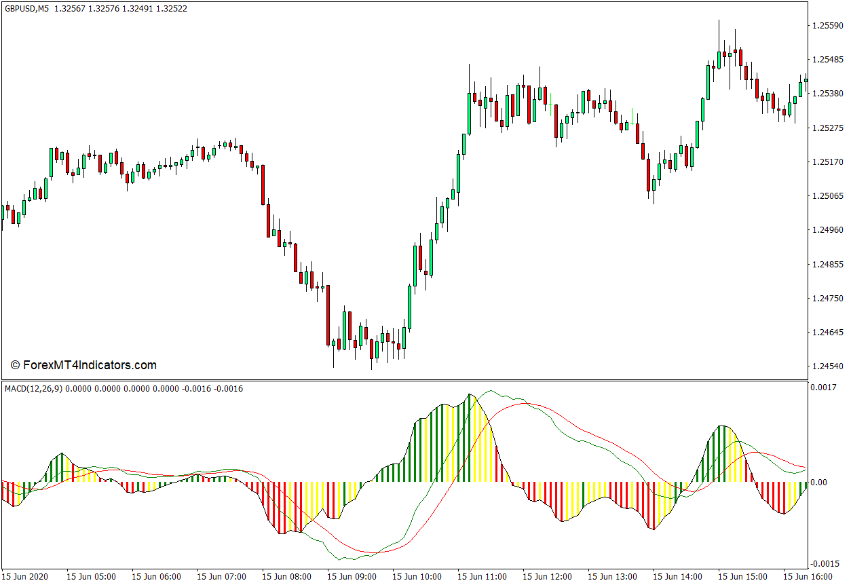Click the -0.0015 MACD scale label
851x585 pixels.
point(825,564)
